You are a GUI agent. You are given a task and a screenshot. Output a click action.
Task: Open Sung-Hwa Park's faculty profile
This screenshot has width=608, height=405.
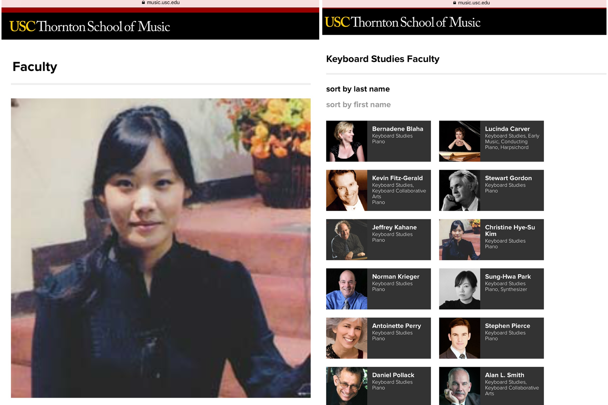point(491,289)
